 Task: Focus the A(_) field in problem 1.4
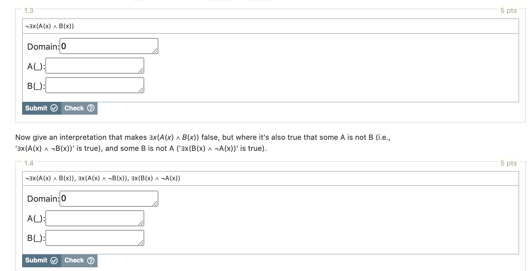click(x=95, y=218)
